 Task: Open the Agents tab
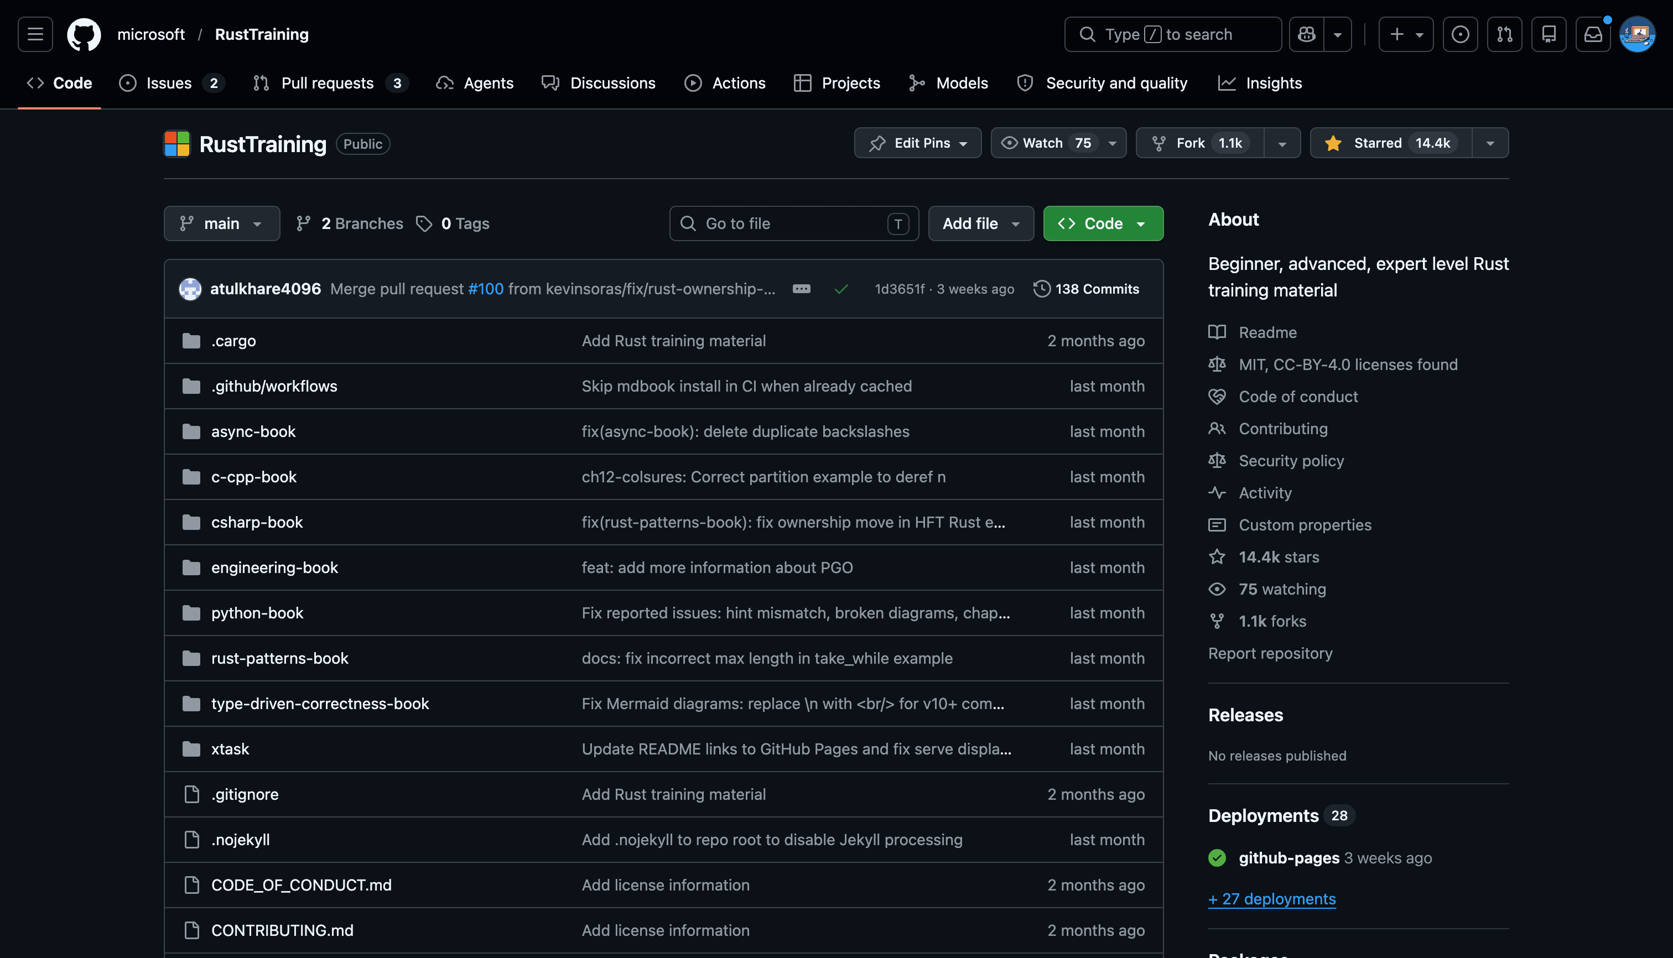(x=475, y=83)
